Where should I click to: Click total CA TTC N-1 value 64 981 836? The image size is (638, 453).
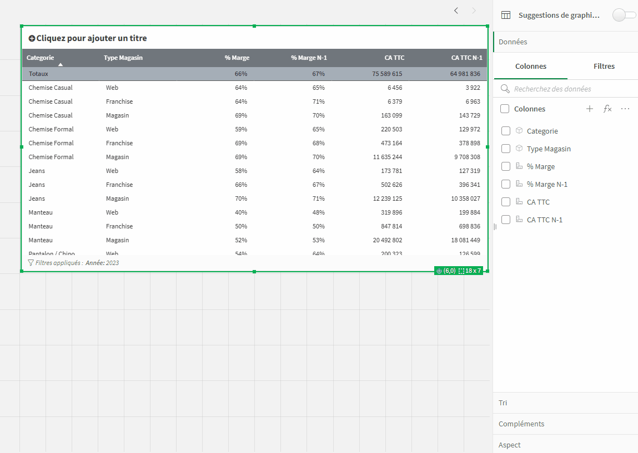[x=465, y=74]
